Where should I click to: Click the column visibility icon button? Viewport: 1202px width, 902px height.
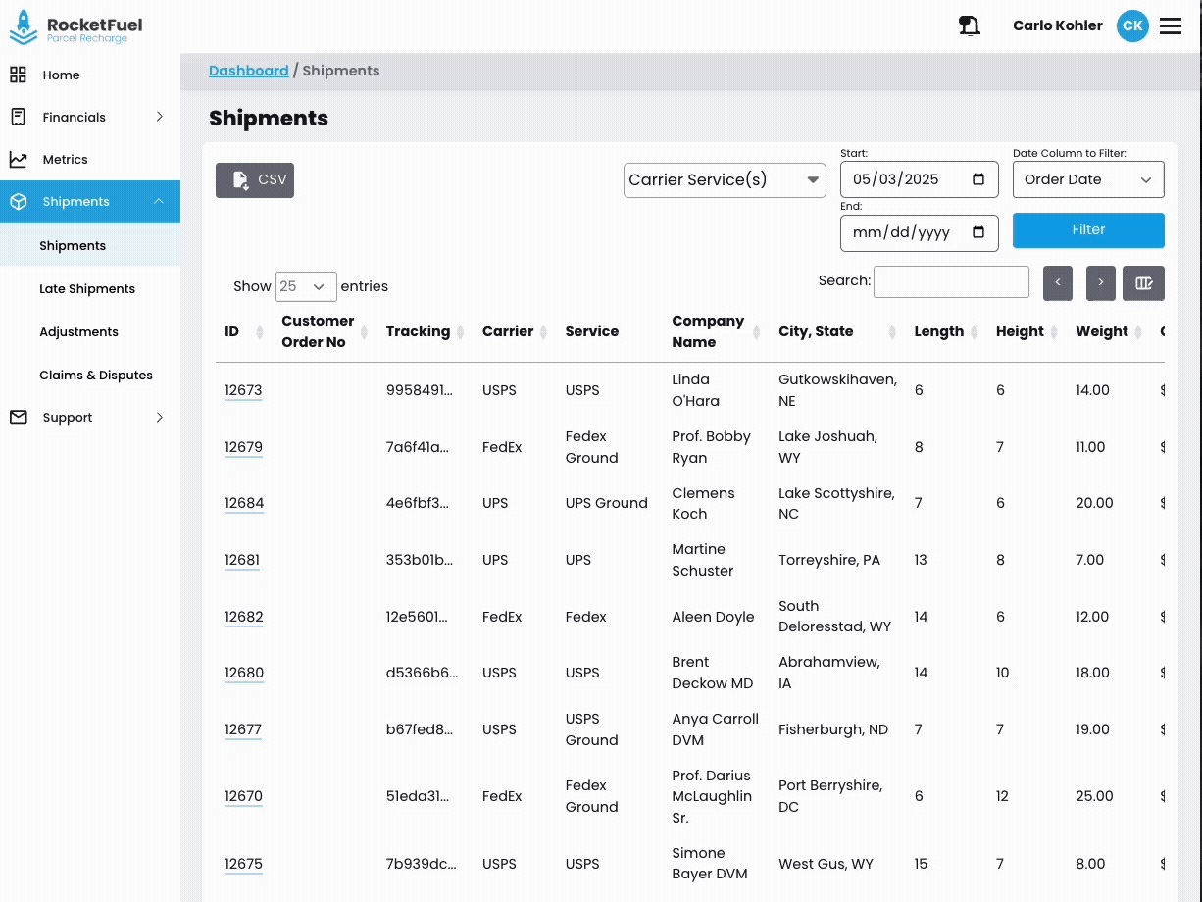pos(1143,282)
